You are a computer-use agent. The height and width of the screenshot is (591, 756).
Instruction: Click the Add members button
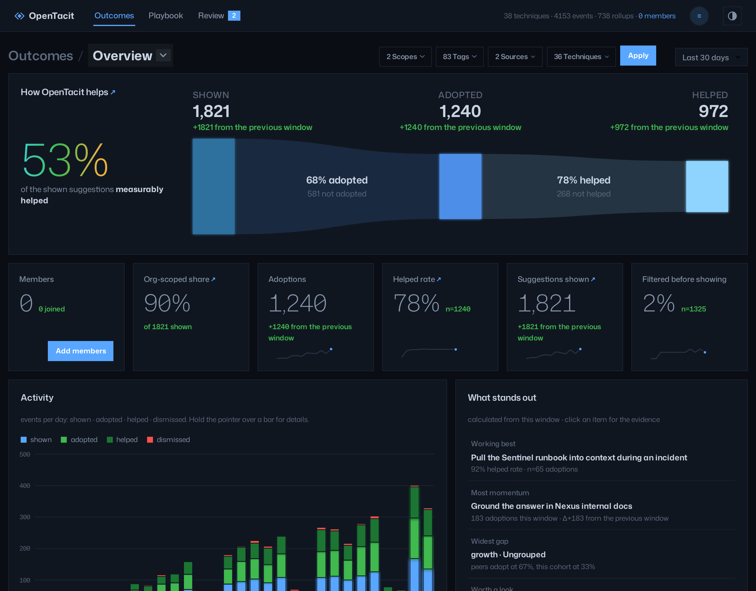[x=81, y=351]
